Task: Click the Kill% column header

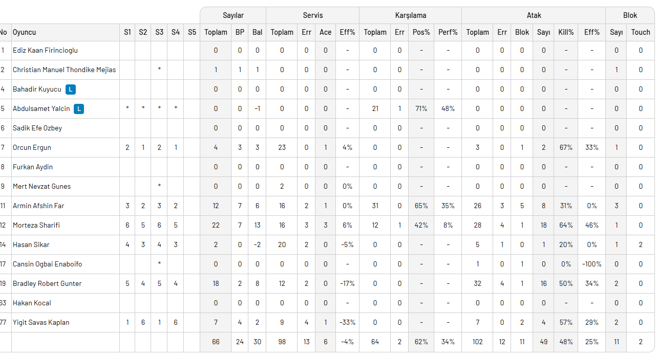Action: coord(566,32)
